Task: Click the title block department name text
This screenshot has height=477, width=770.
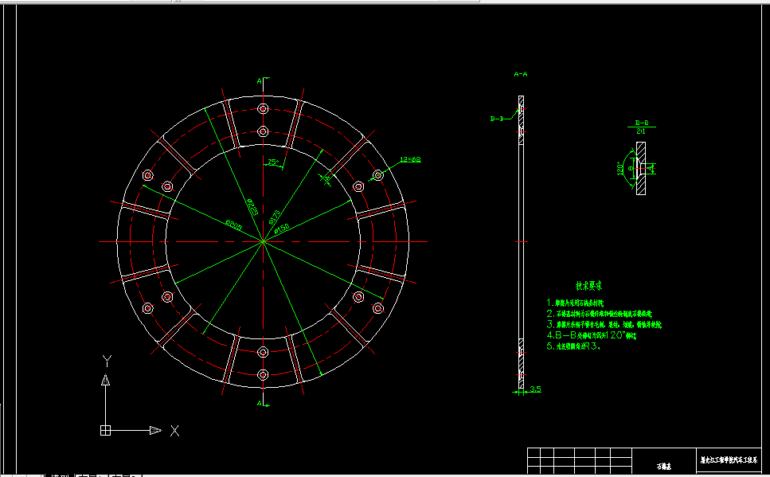Action: point(729,460)
